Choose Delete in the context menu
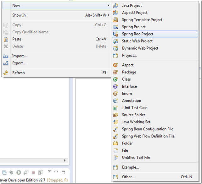Viewport: 202px width, 184px height. [57, 46]
